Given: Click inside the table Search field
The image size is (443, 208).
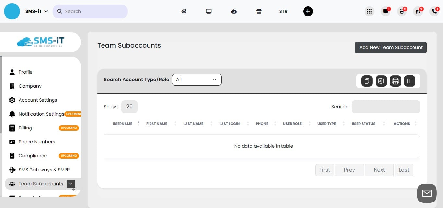Looking at the screenshot, I should [386, 107].
